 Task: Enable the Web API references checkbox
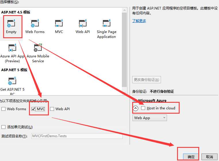(x=52, y=109)
